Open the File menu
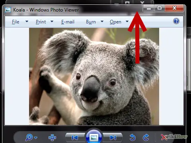 pyautogui.click(x=16, y=22)
